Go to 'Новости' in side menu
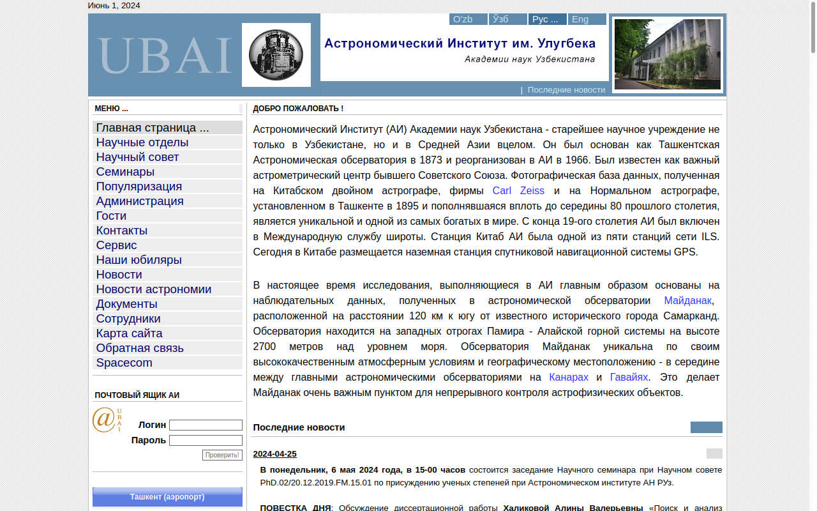Image resolution: width=817 pixels, height=511 pixels. tap(167, 275)
